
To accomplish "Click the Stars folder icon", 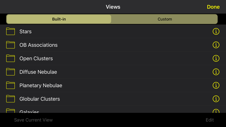I will point(10,31).
